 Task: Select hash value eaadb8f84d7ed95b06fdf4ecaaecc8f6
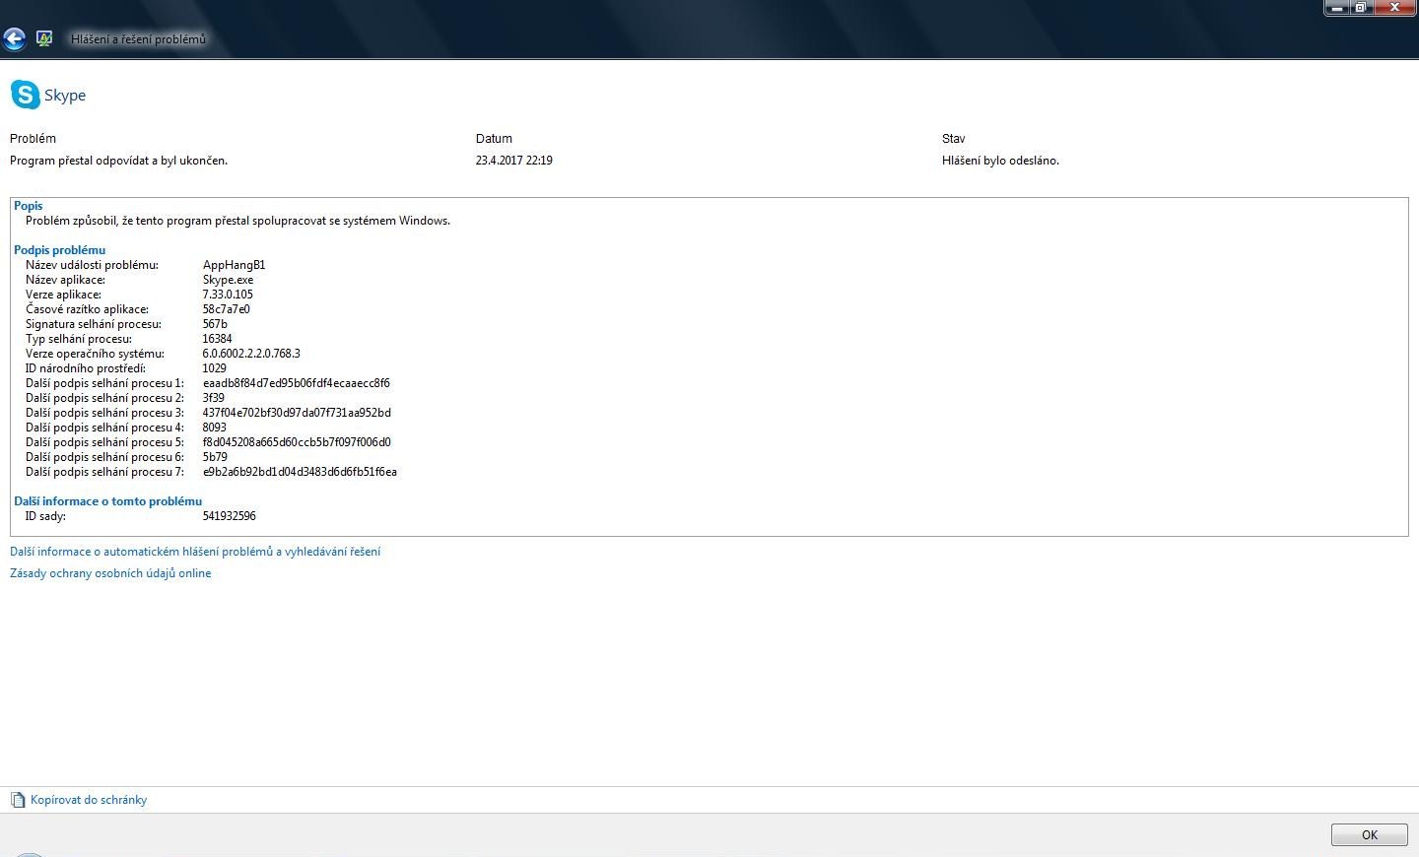[297, 383]
